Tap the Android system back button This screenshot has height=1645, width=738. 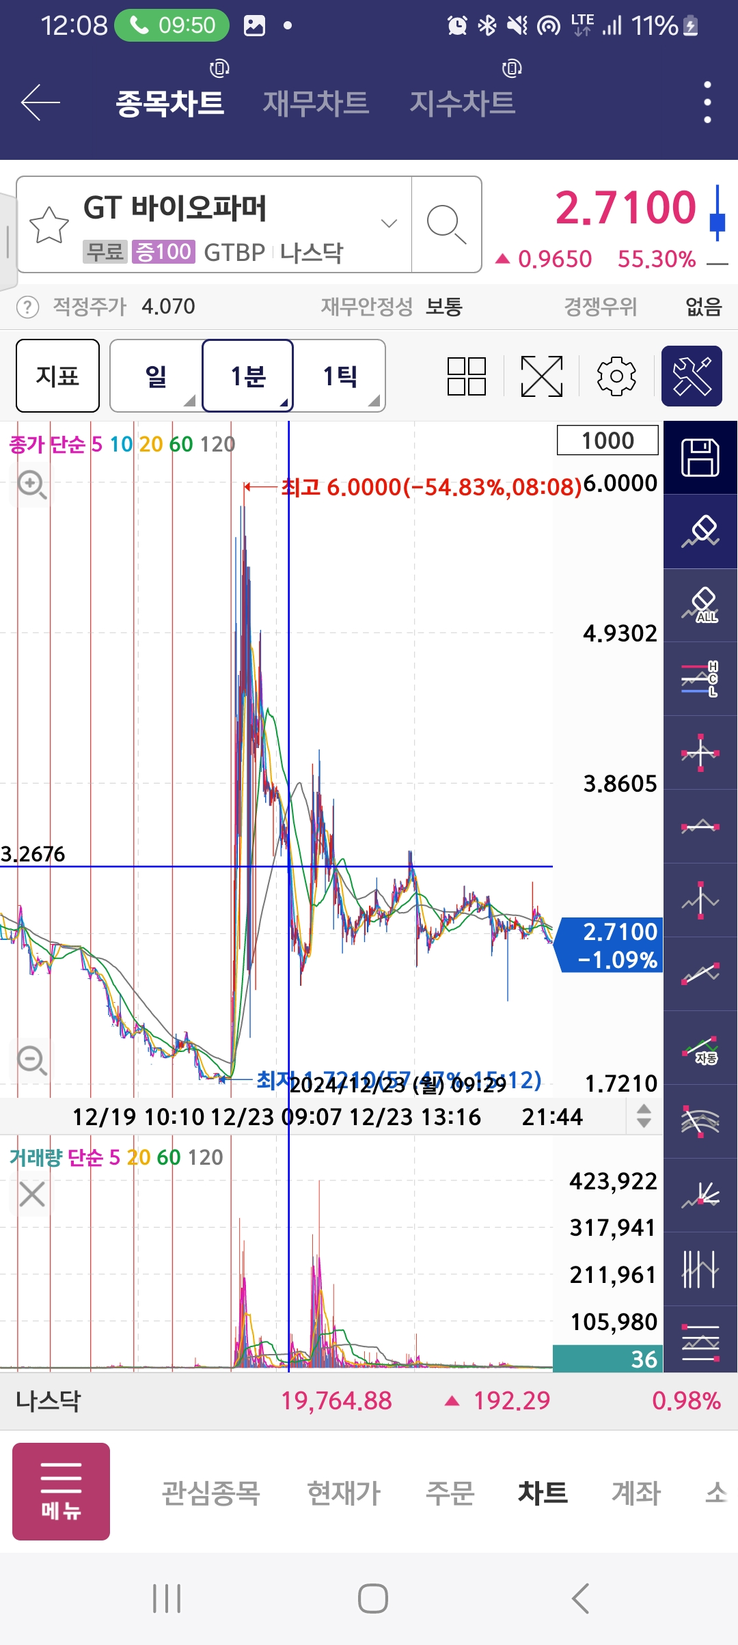[x=580, y=1599]
